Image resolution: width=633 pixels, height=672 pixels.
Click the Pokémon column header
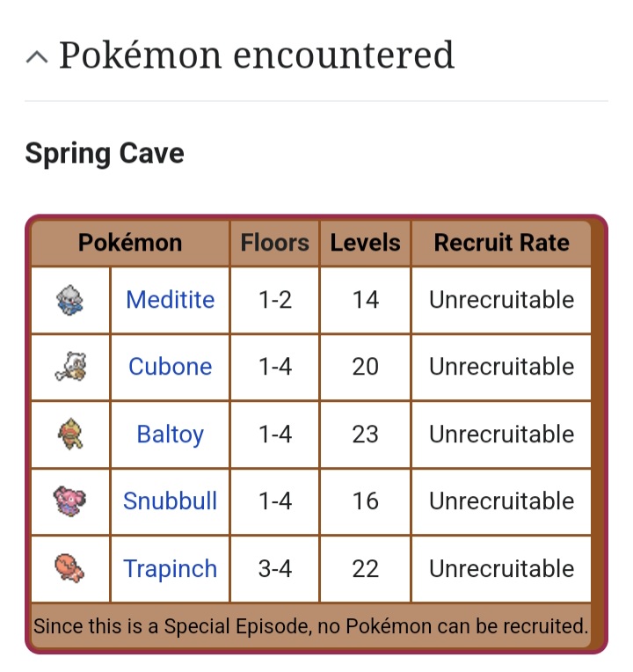tap(130, 243)
